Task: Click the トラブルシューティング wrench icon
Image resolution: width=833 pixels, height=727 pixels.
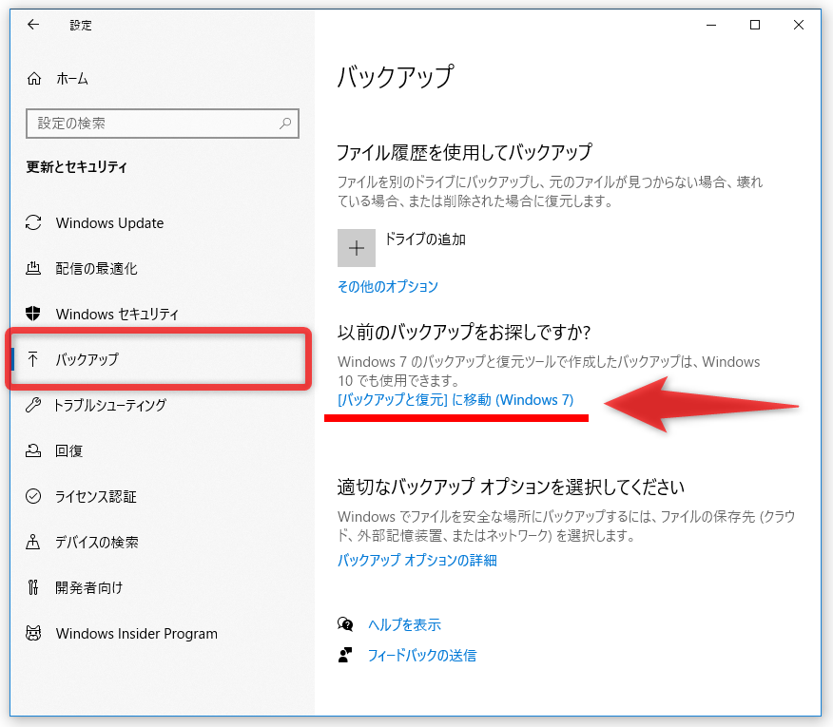Action: pos(33,405)
